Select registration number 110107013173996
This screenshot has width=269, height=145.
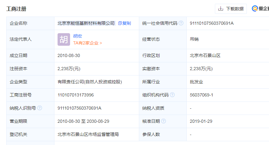click(76, 95)
